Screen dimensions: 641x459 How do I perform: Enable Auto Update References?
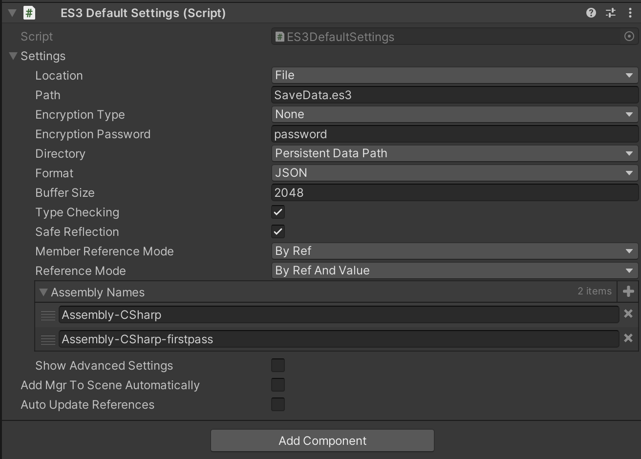278,405
